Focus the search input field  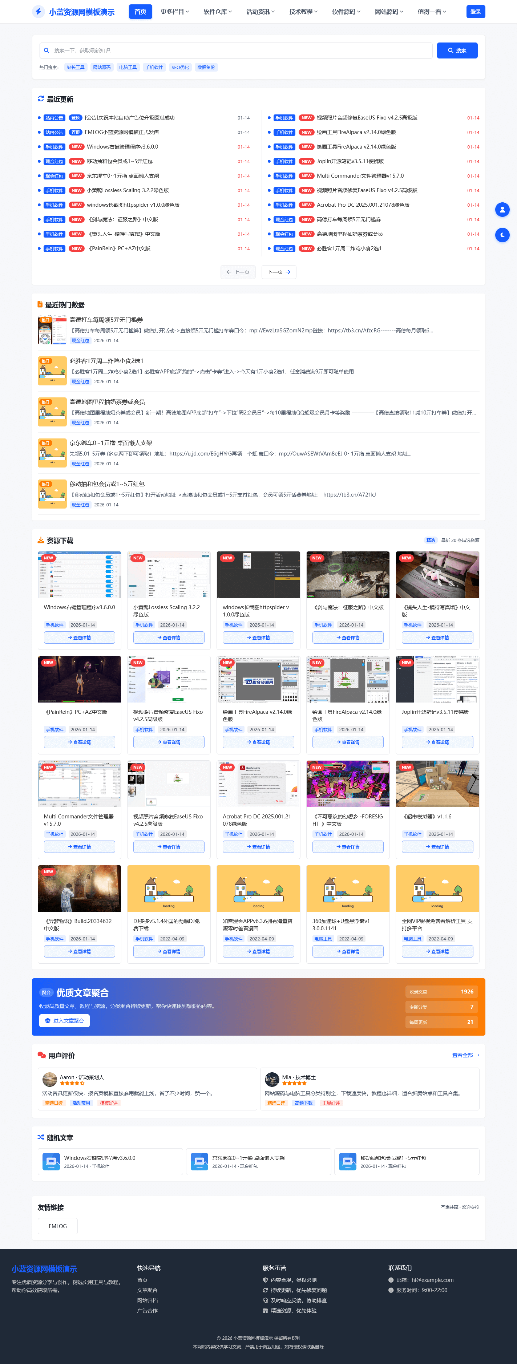tap(238, 51)
